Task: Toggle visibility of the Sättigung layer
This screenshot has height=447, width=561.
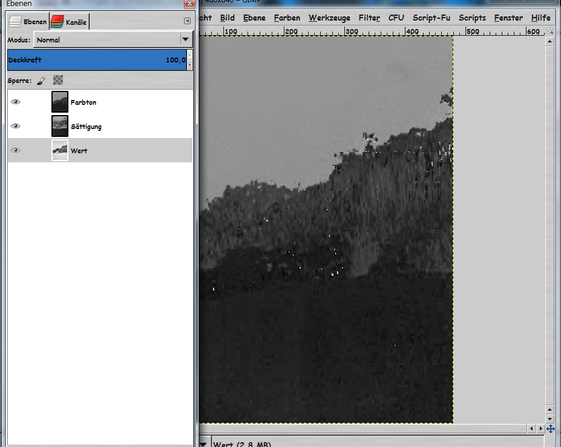Action: click(16, 126)
